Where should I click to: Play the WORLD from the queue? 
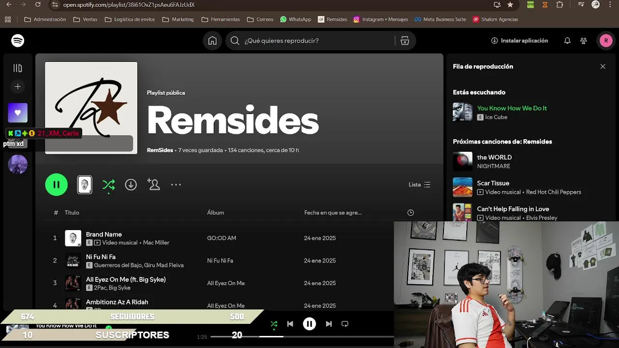494,157
